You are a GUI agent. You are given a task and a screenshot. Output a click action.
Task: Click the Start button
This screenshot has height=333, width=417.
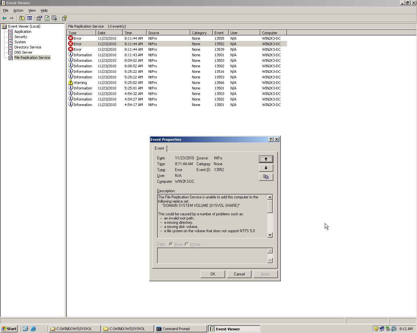pyautogui.click(x=9, y=329)
